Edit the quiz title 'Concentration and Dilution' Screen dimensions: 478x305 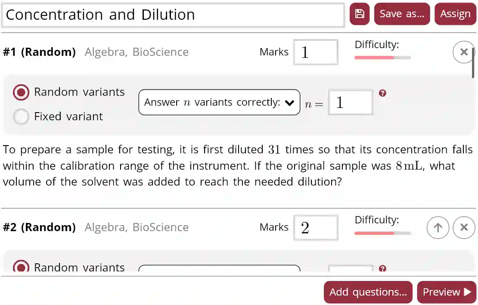pos(172,14)
